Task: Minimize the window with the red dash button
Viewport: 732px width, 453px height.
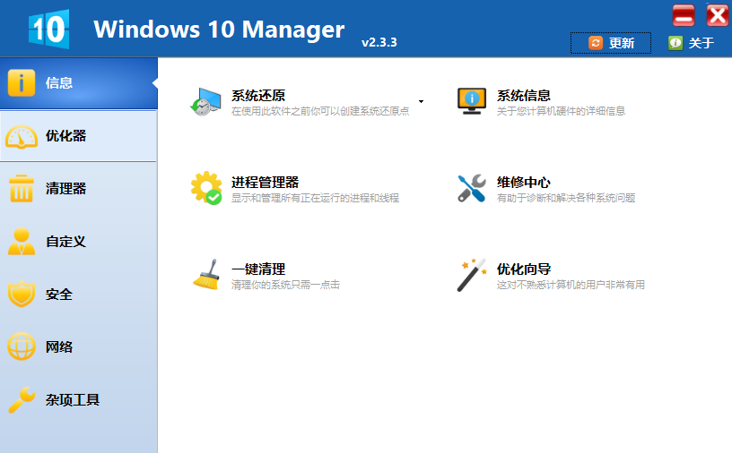Action: point(684,16)
